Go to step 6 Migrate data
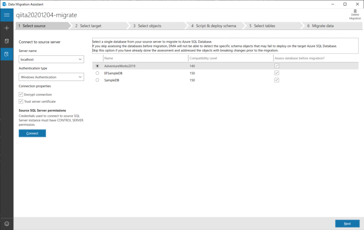 tap(332, 26)
